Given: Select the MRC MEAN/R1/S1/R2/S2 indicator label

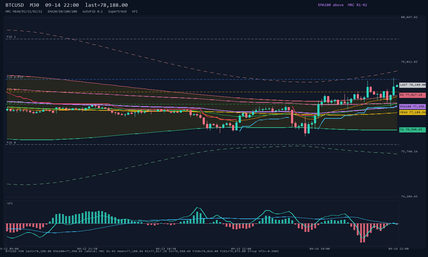Looking at the screenshot, I should [24, 12].
